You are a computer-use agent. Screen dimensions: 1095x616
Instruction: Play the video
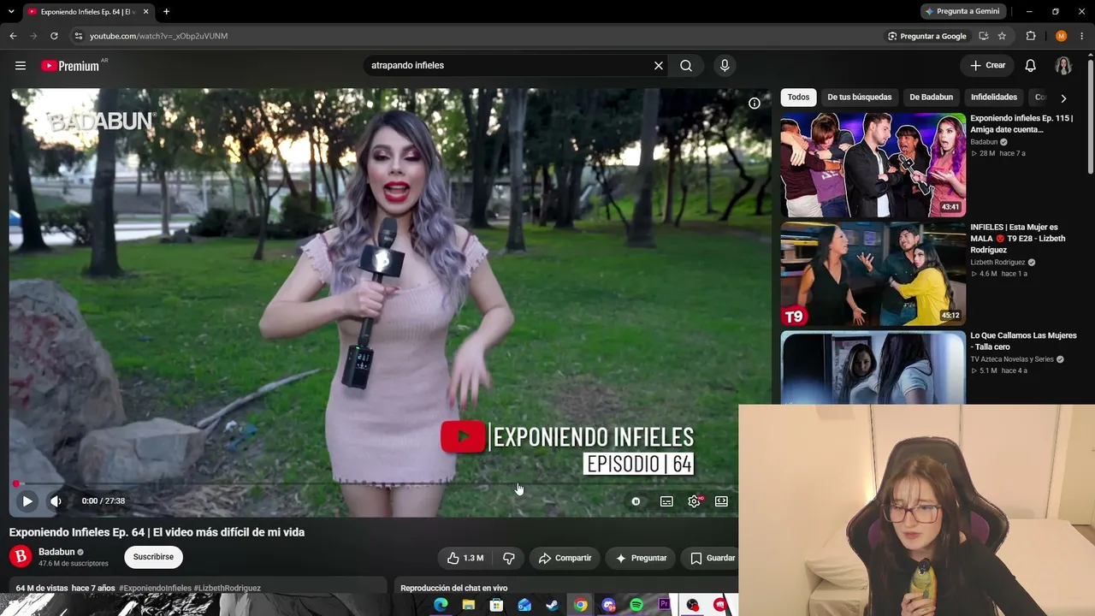(x=27, y=501)
